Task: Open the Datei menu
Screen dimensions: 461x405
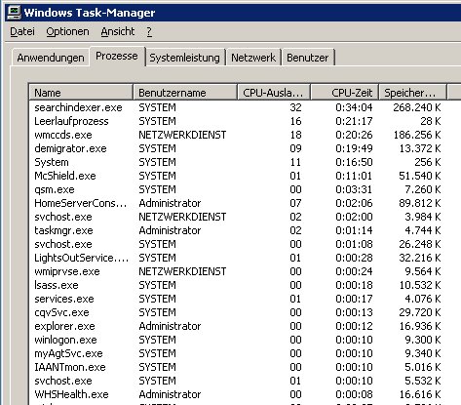Action: 22,31
